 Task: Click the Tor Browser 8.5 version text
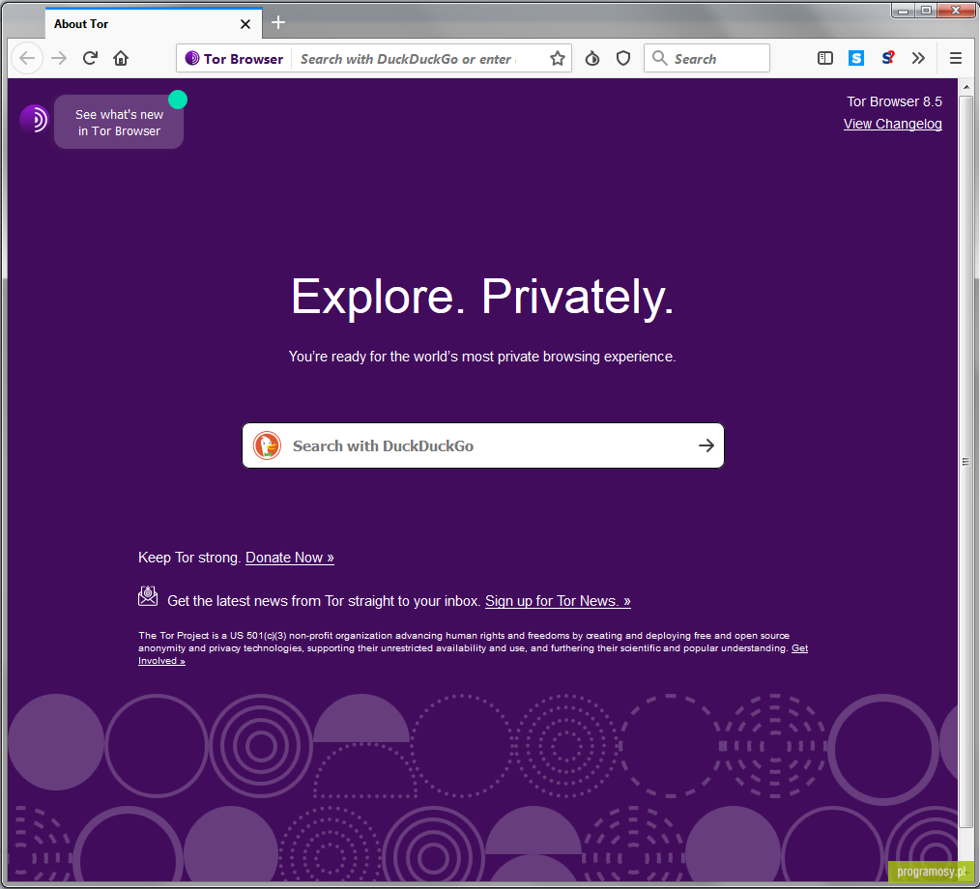(x=894, y=101)
